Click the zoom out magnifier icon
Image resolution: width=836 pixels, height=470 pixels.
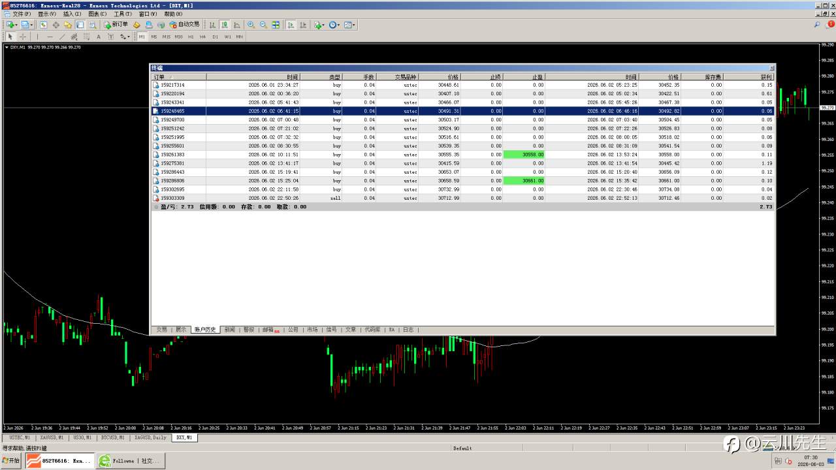pos(263,25)
